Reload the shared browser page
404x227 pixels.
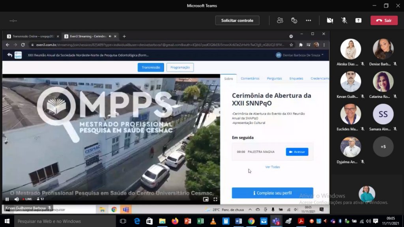coord(23,45)
